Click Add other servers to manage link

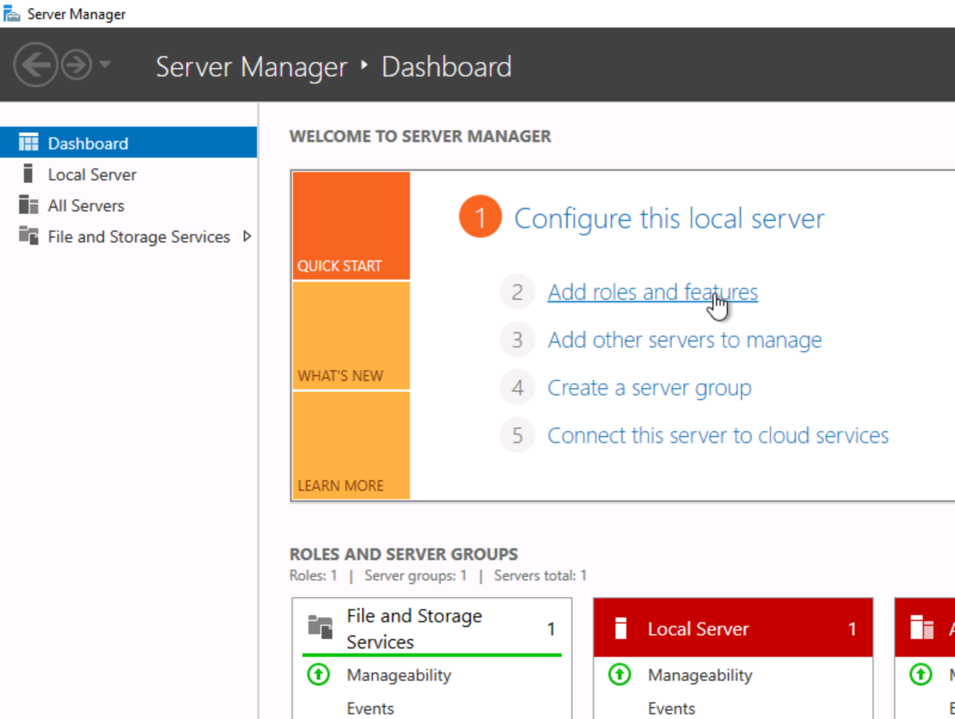pos(685,340)
